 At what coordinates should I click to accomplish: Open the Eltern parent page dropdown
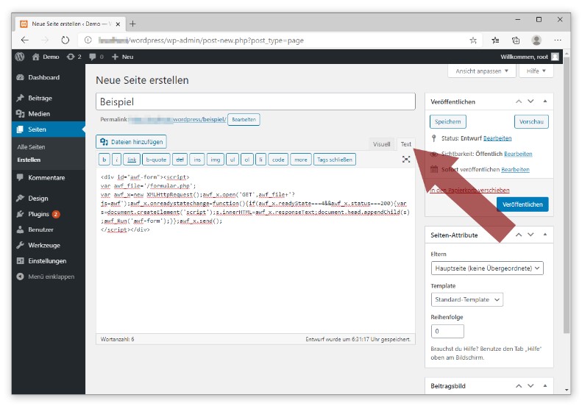pos(487,268)
